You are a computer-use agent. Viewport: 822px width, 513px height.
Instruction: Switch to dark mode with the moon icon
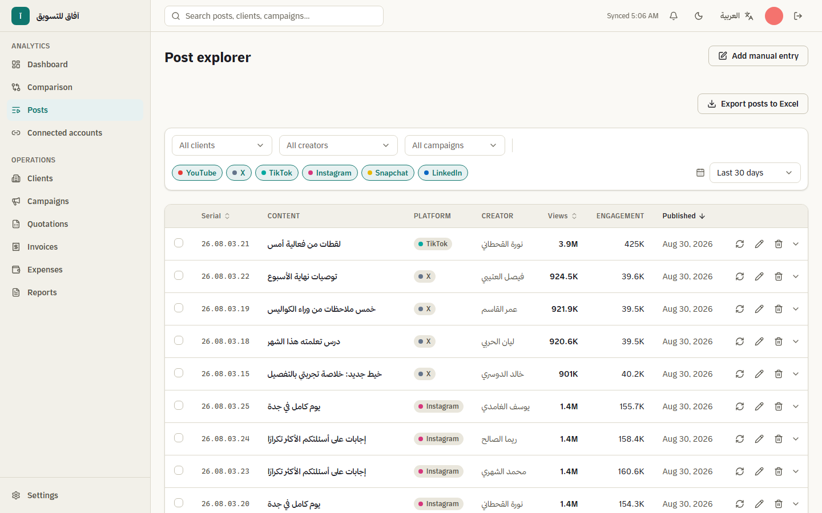(699, 16)
